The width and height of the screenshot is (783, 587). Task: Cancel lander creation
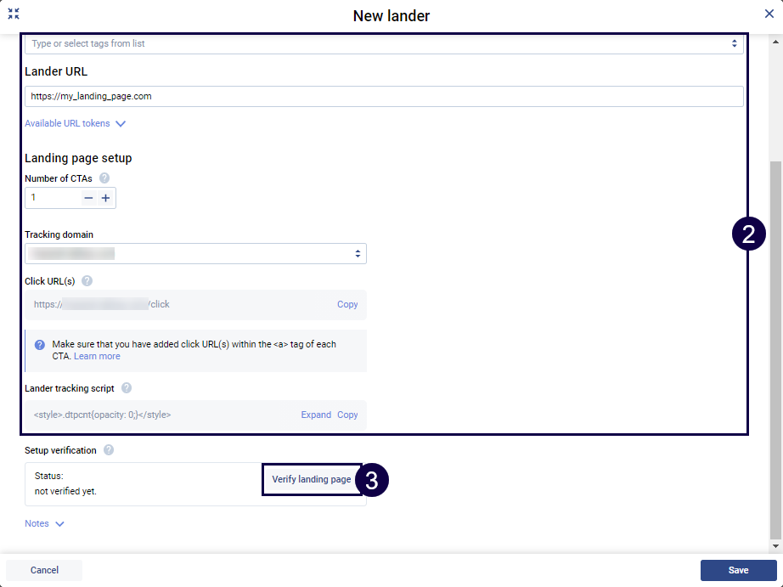[43, 570]
